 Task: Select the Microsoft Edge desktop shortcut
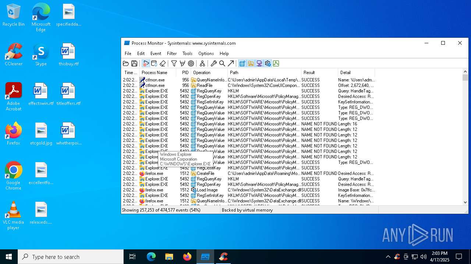tap(41, 17)
